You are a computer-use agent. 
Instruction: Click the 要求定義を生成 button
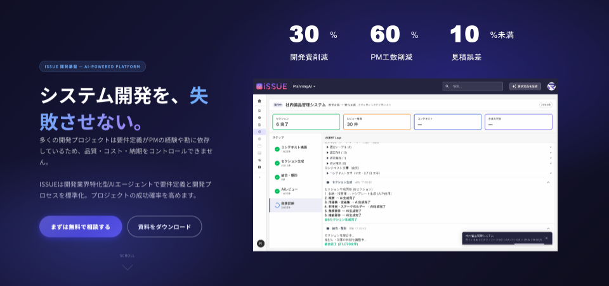point(525,87)
